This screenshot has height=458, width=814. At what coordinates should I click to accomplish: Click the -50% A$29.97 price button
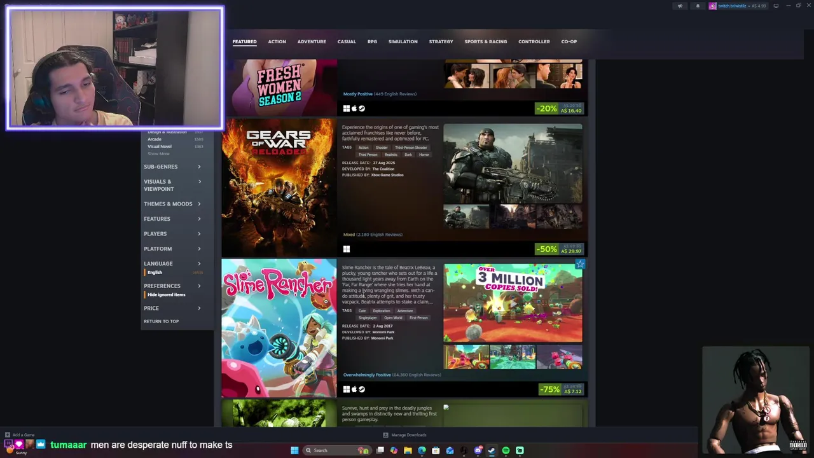click(559, 249)
